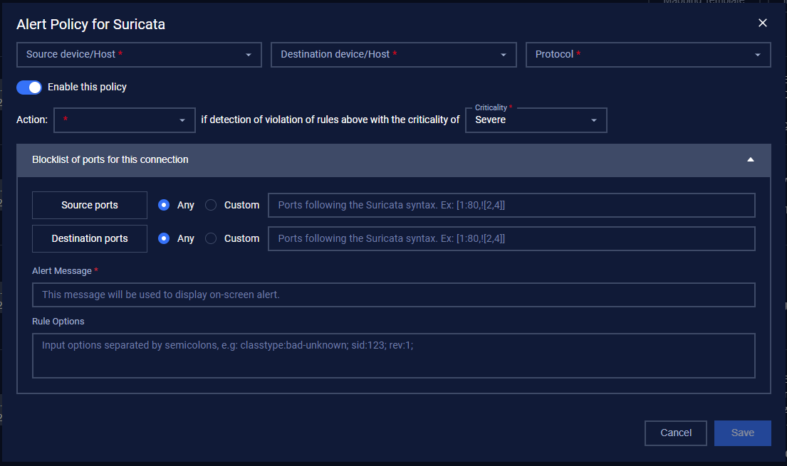Click the Source ports label box
Image resolution: width=787 pixels, height=466 pixels.
pyautogui.click(x=90, y=205)
